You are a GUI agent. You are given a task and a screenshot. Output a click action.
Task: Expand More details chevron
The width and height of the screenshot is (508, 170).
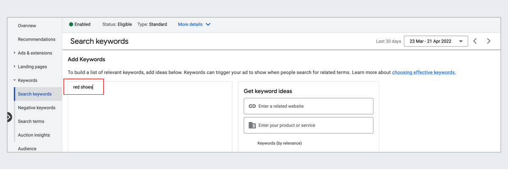[208, 25]
